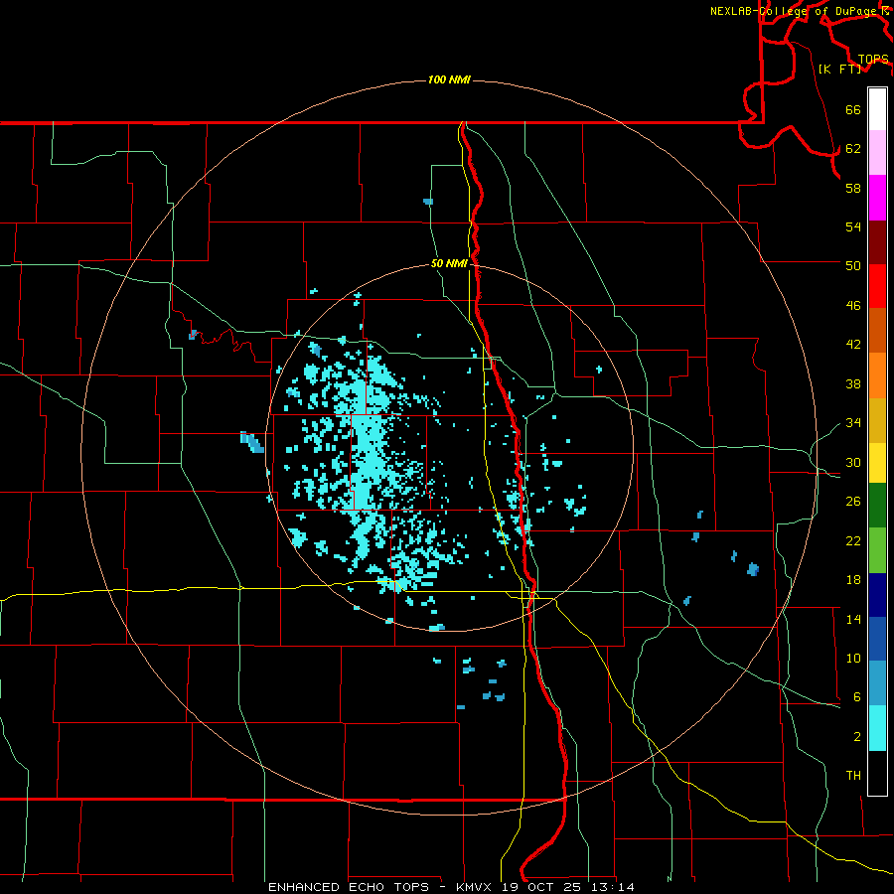Click the 38 value on legend
This screenshot has height=894, width=894.
pyautogui.click(x=853, y=383)
